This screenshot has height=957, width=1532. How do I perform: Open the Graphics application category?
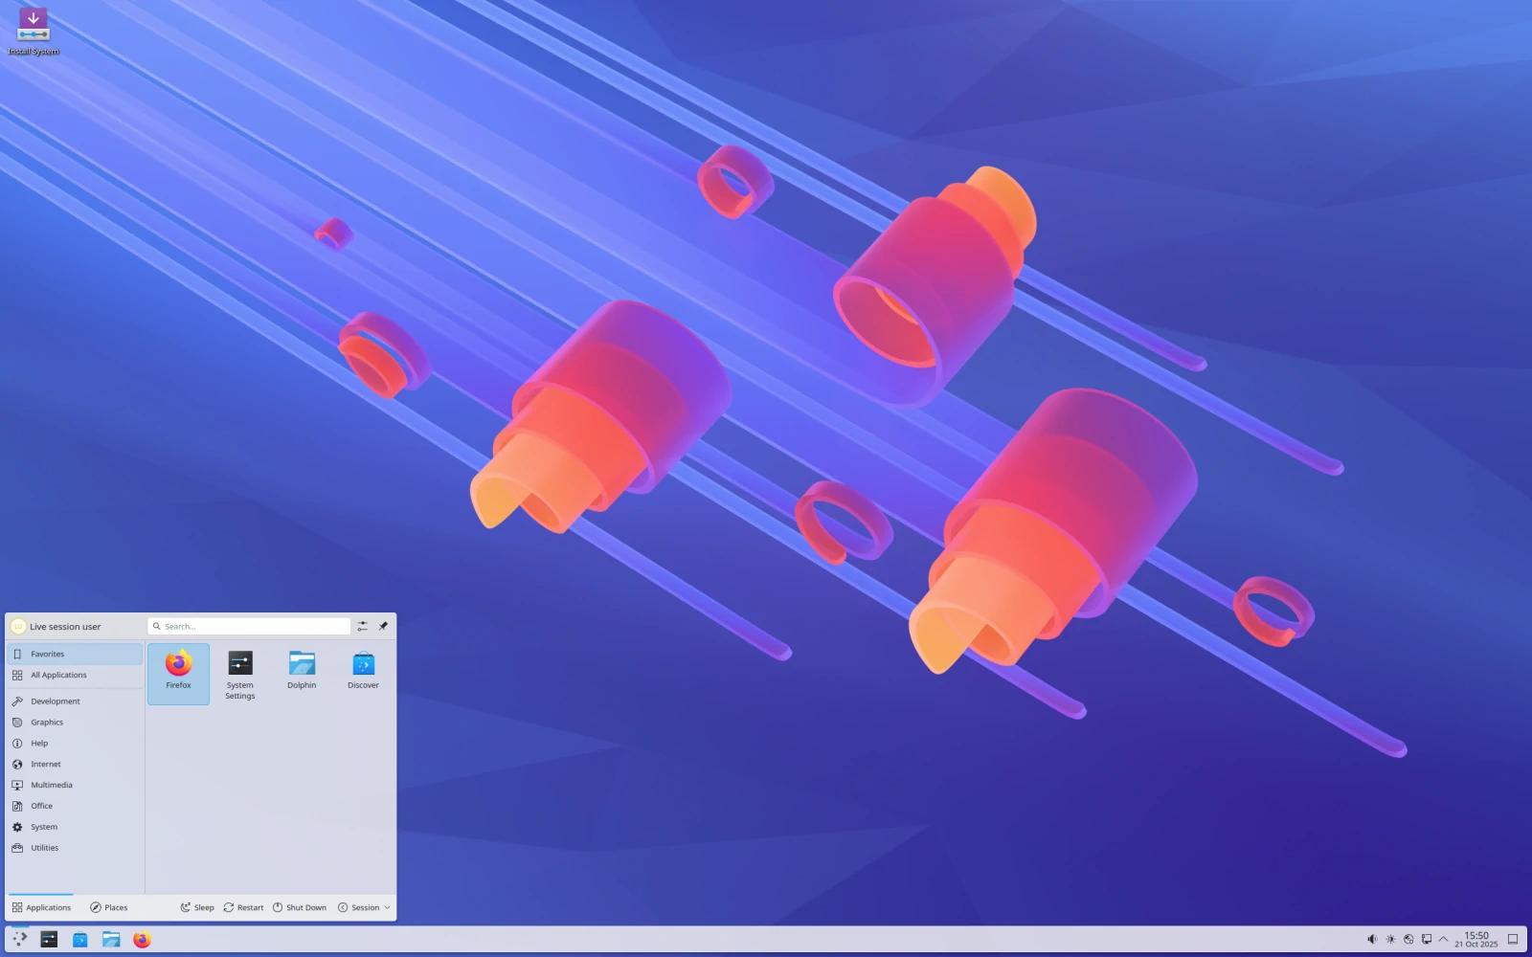point(45,722)
